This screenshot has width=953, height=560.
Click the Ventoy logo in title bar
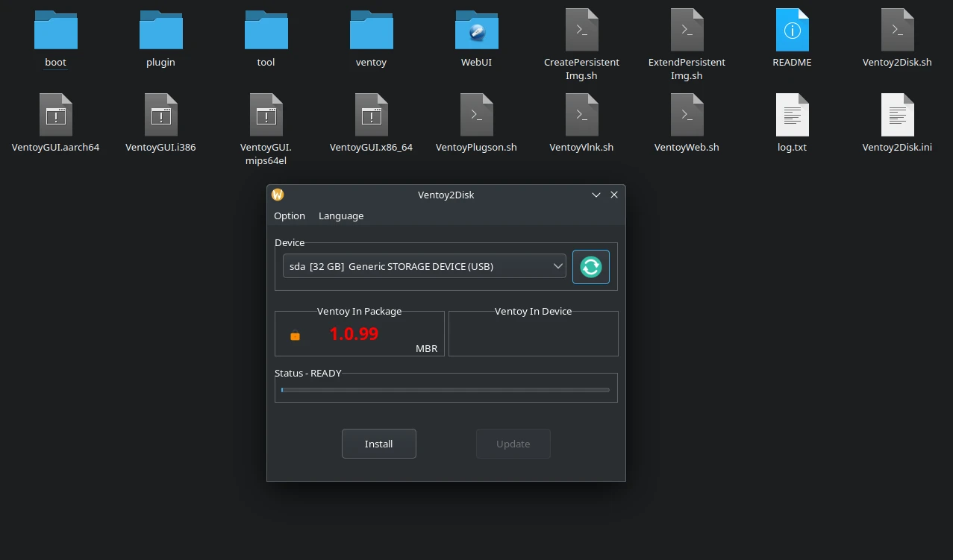278,195
